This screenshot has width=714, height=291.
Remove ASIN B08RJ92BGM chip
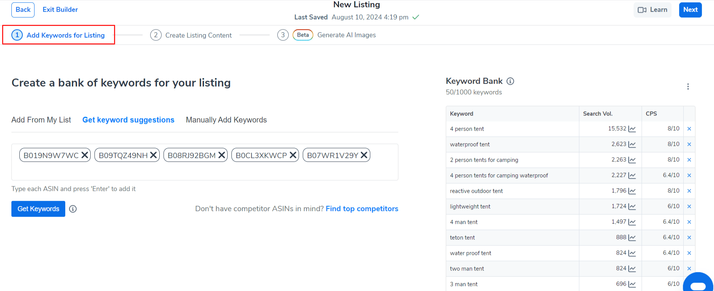(222, 155)
